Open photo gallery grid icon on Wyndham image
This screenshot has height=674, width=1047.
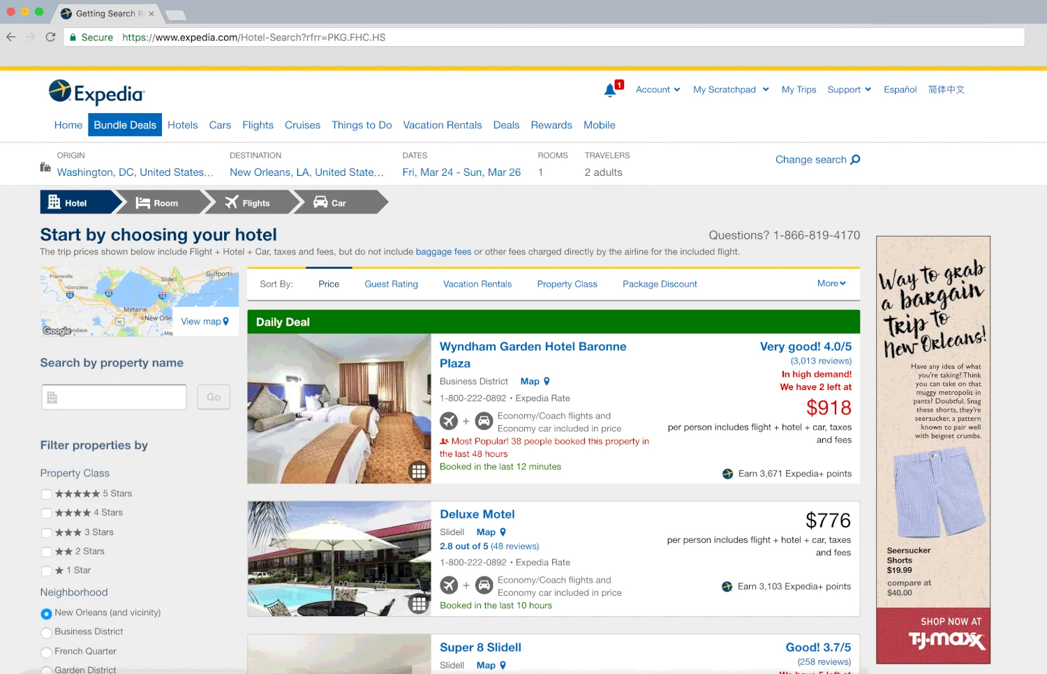point(419,472)
